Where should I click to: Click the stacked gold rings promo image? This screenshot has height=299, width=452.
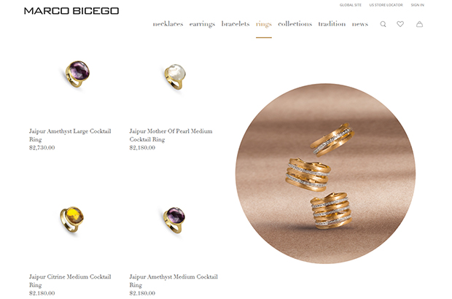click(x=325, y=174)
